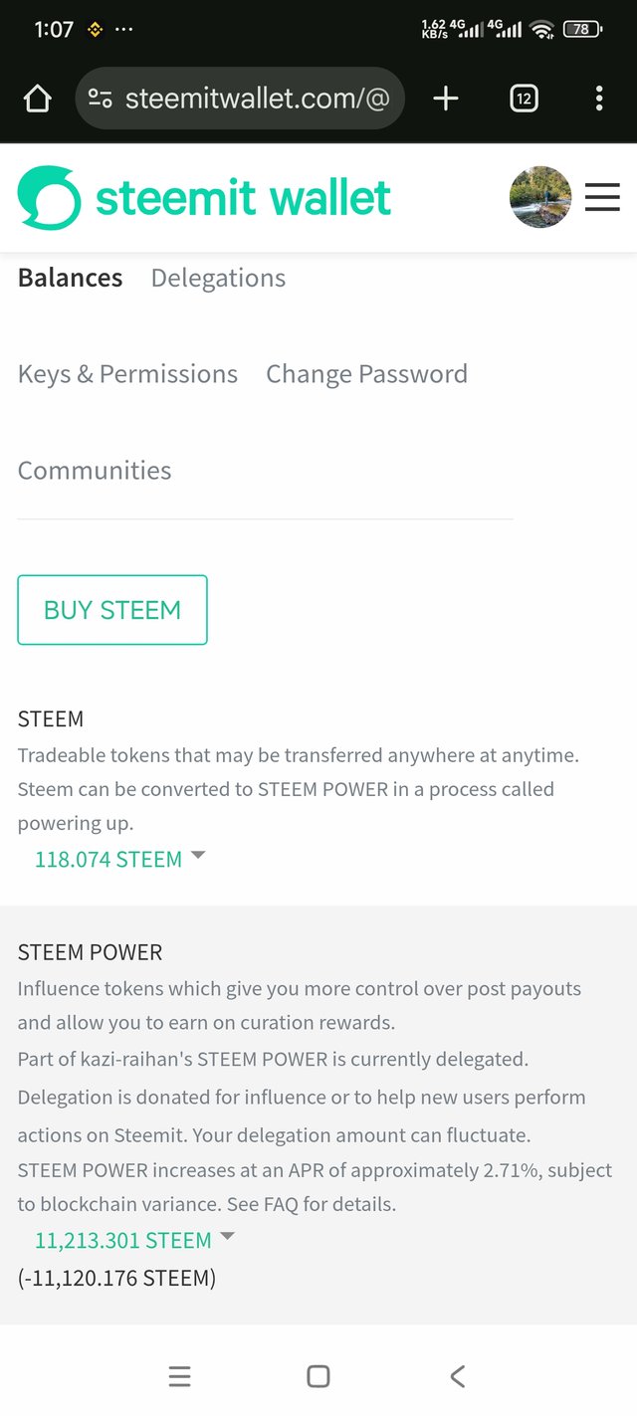
Task: Open the Change Password tab
Action: point(366,374)
